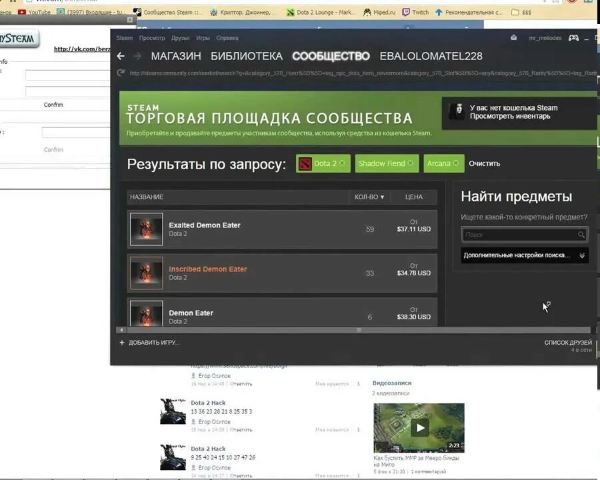Viewport: 600px width, 480px height.
Task: Open the Dota 2 Lounge bookmark
Action: point(321,12)
